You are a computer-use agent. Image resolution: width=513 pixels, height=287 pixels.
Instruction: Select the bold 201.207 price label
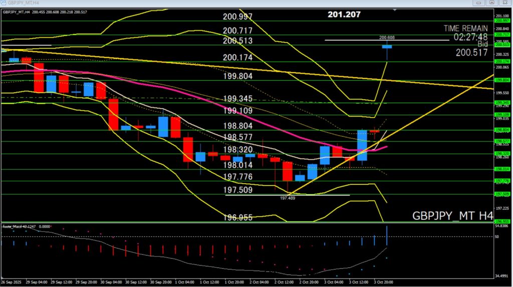point(344,15)
